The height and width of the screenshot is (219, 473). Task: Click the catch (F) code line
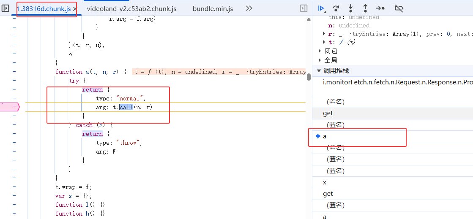point(90,125)
